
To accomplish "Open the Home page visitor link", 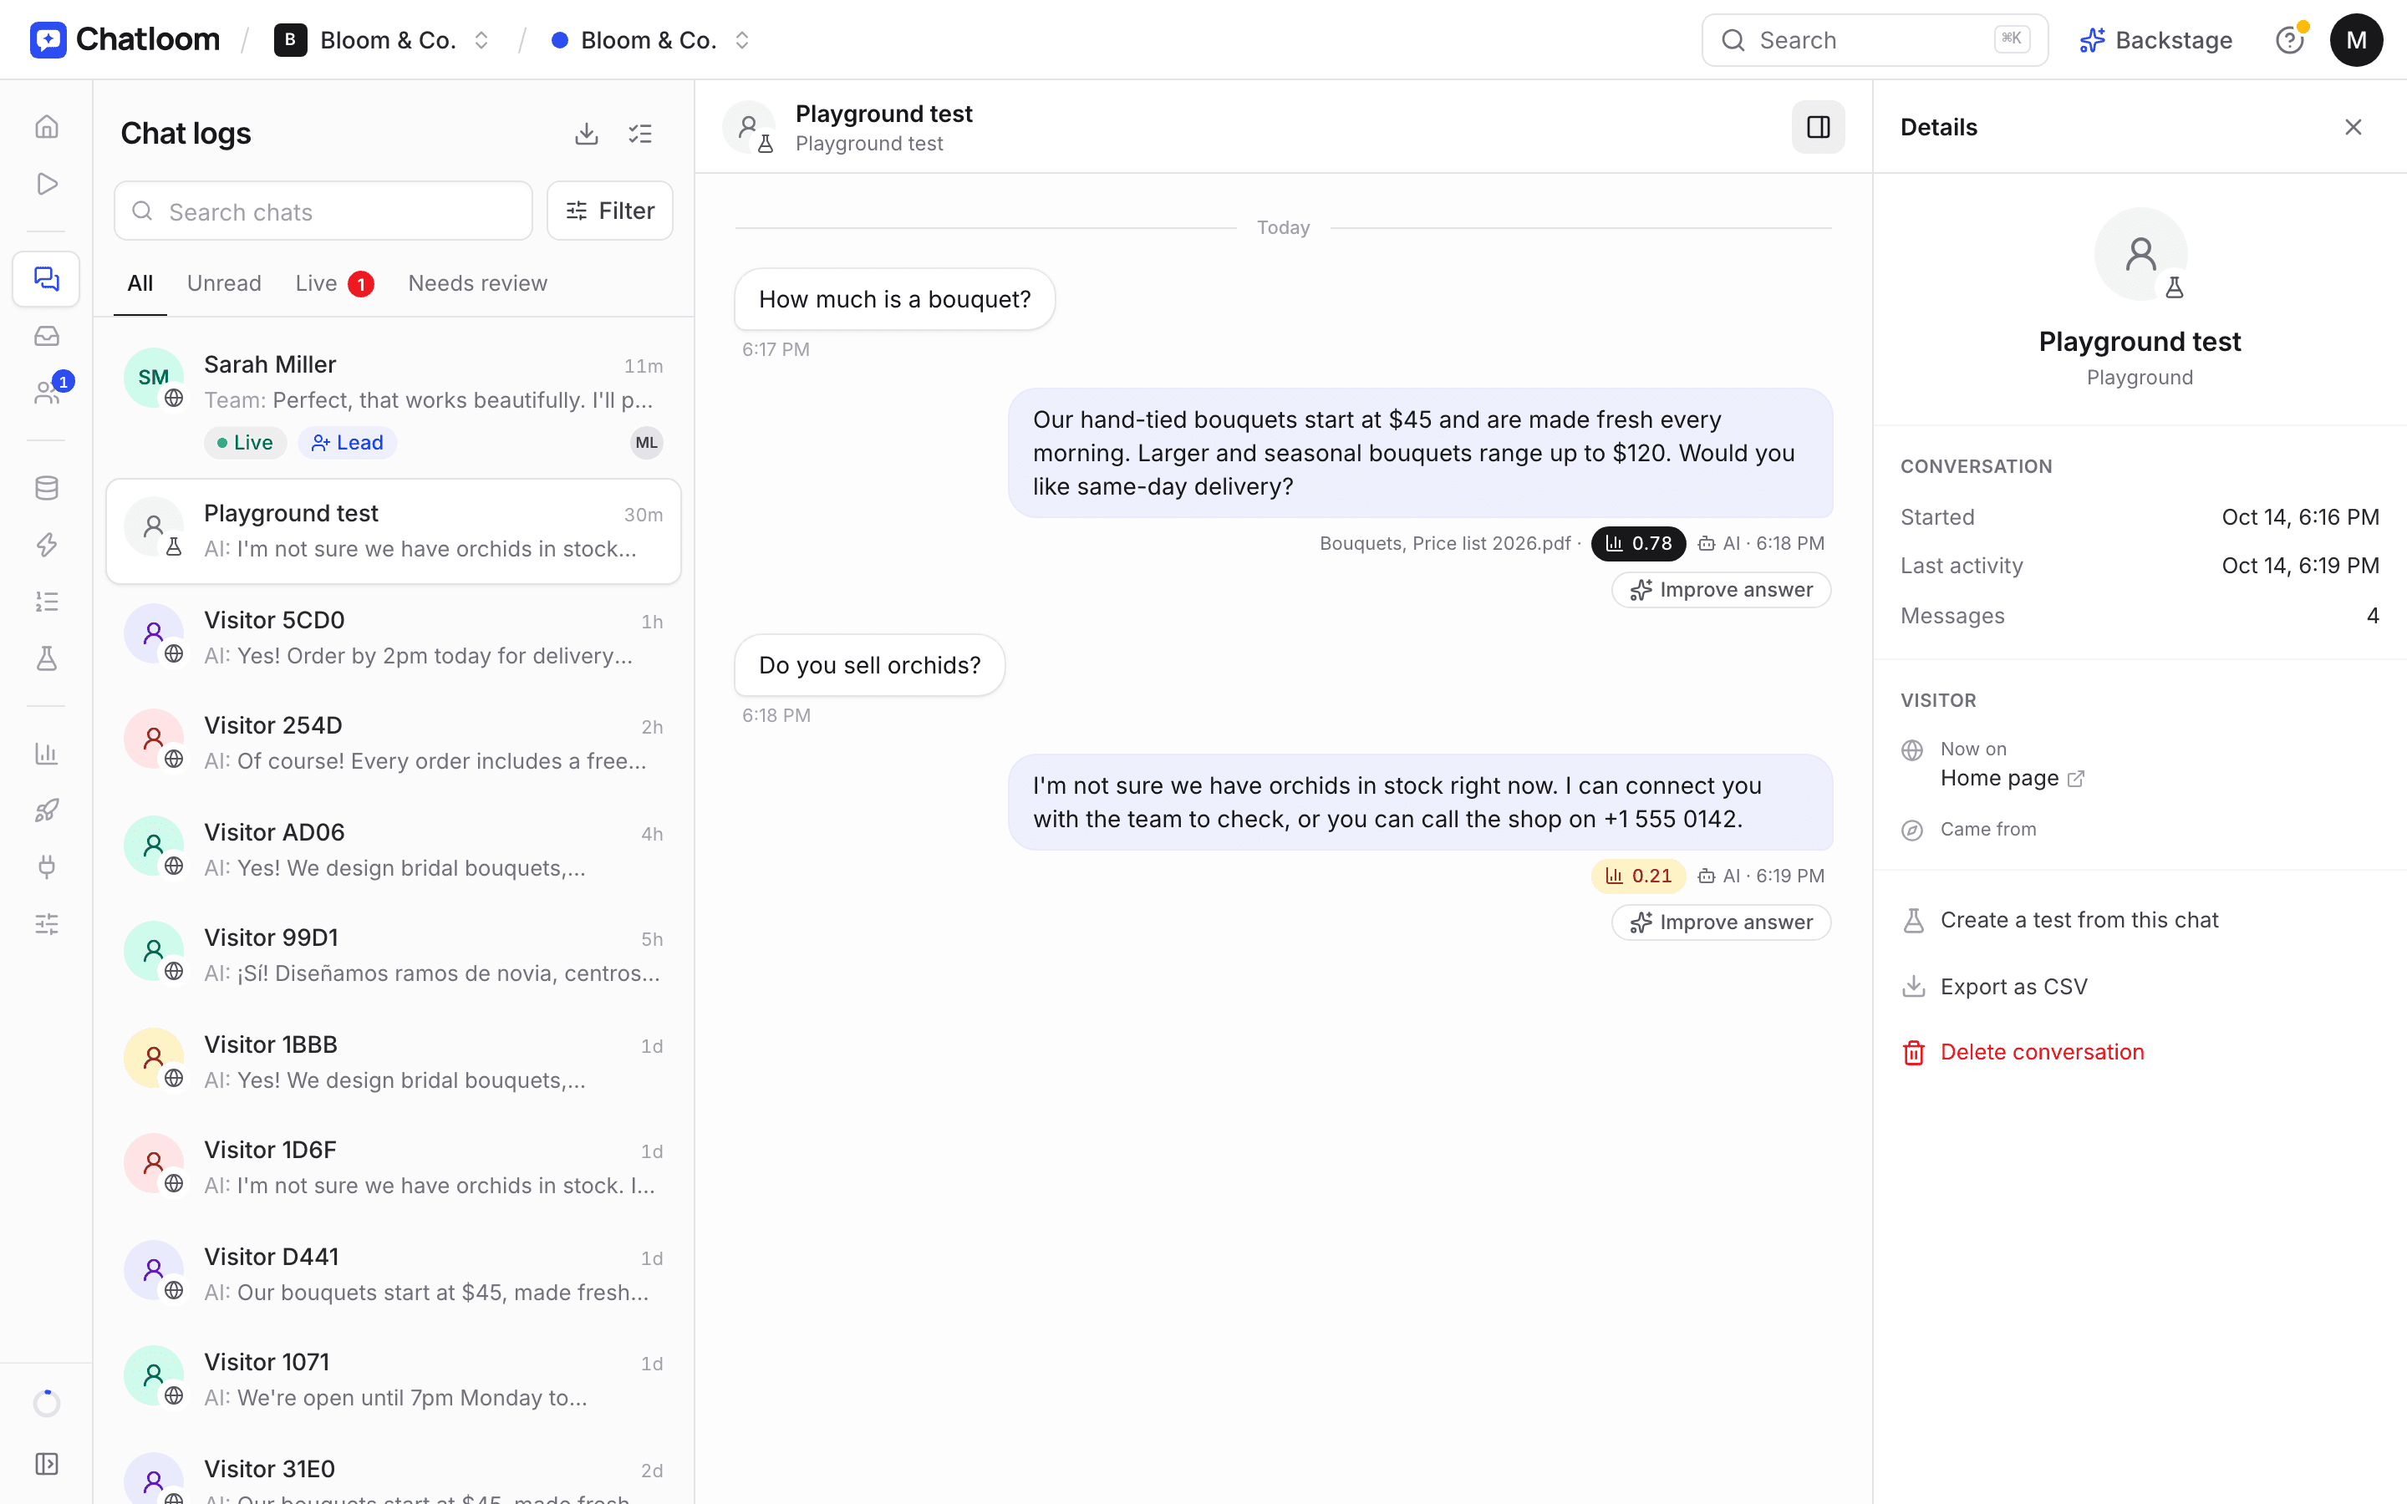I will click(2011, 778).
